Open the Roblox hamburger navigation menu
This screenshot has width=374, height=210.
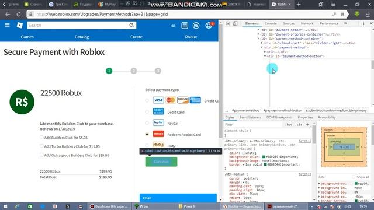coord(7,25)
